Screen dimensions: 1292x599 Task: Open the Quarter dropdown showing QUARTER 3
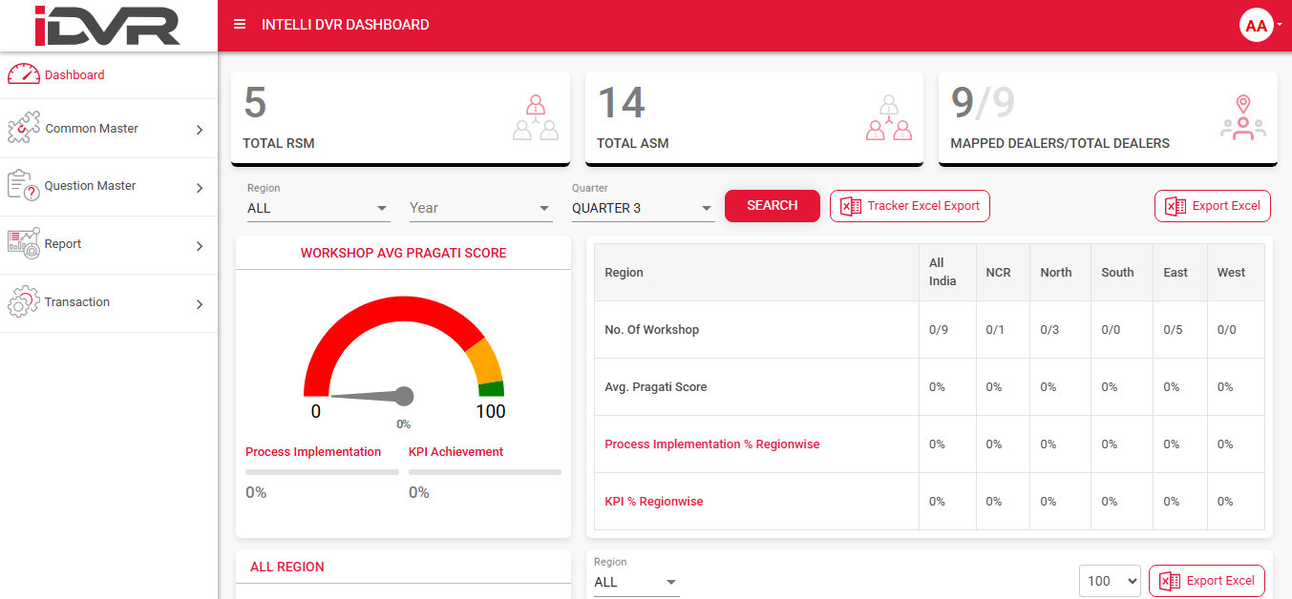point(642,207)
